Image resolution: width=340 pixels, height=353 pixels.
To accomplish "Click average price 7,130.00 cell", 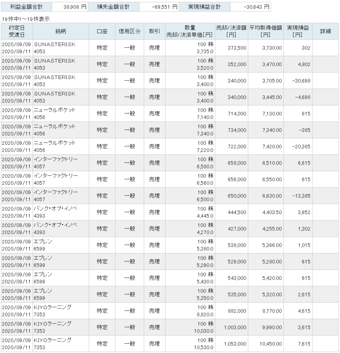I will pyautogui.click(x=266, y=114).
